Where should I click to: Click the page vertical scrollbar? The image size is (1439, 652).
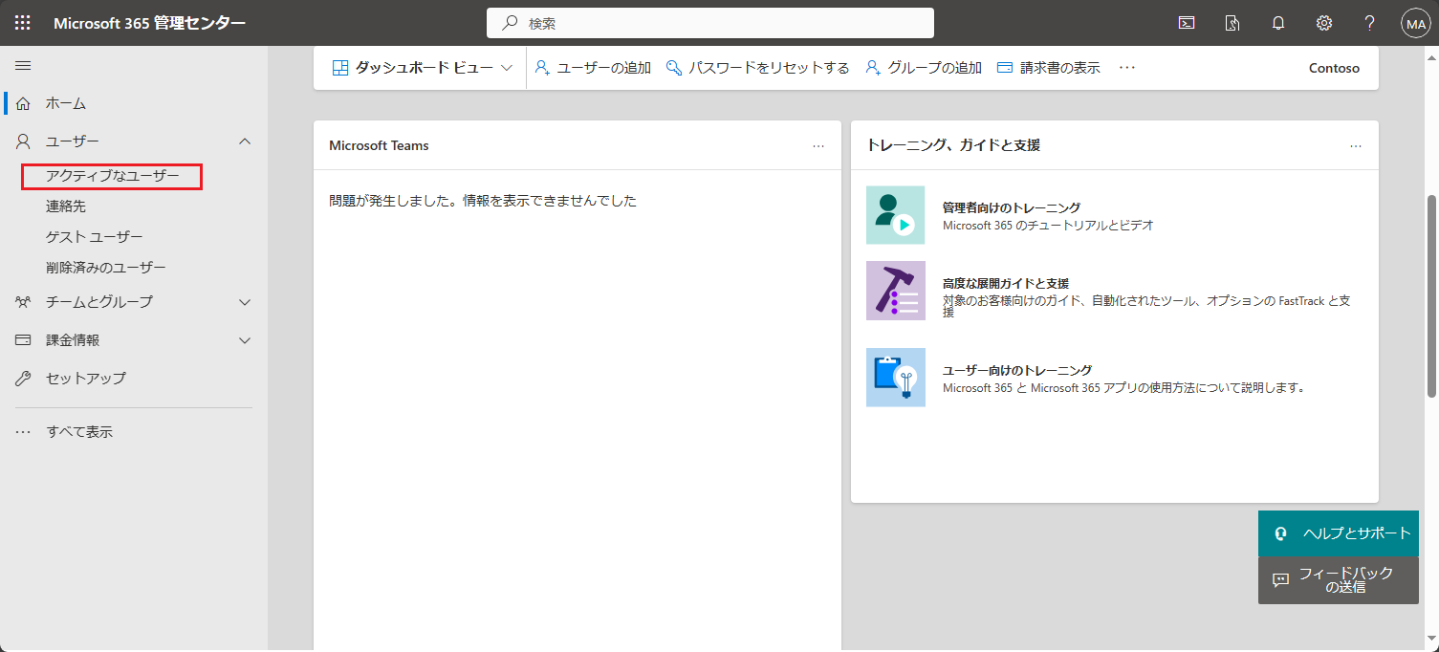[1431, 296]
